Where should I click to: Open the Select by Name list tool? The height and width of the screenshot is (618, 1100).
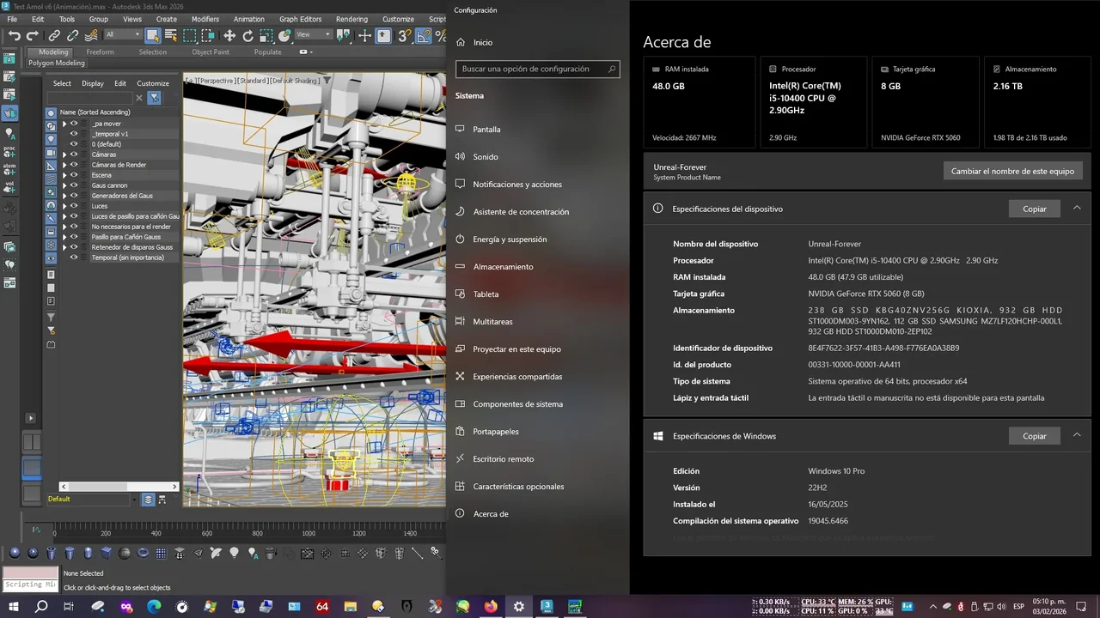171,35
